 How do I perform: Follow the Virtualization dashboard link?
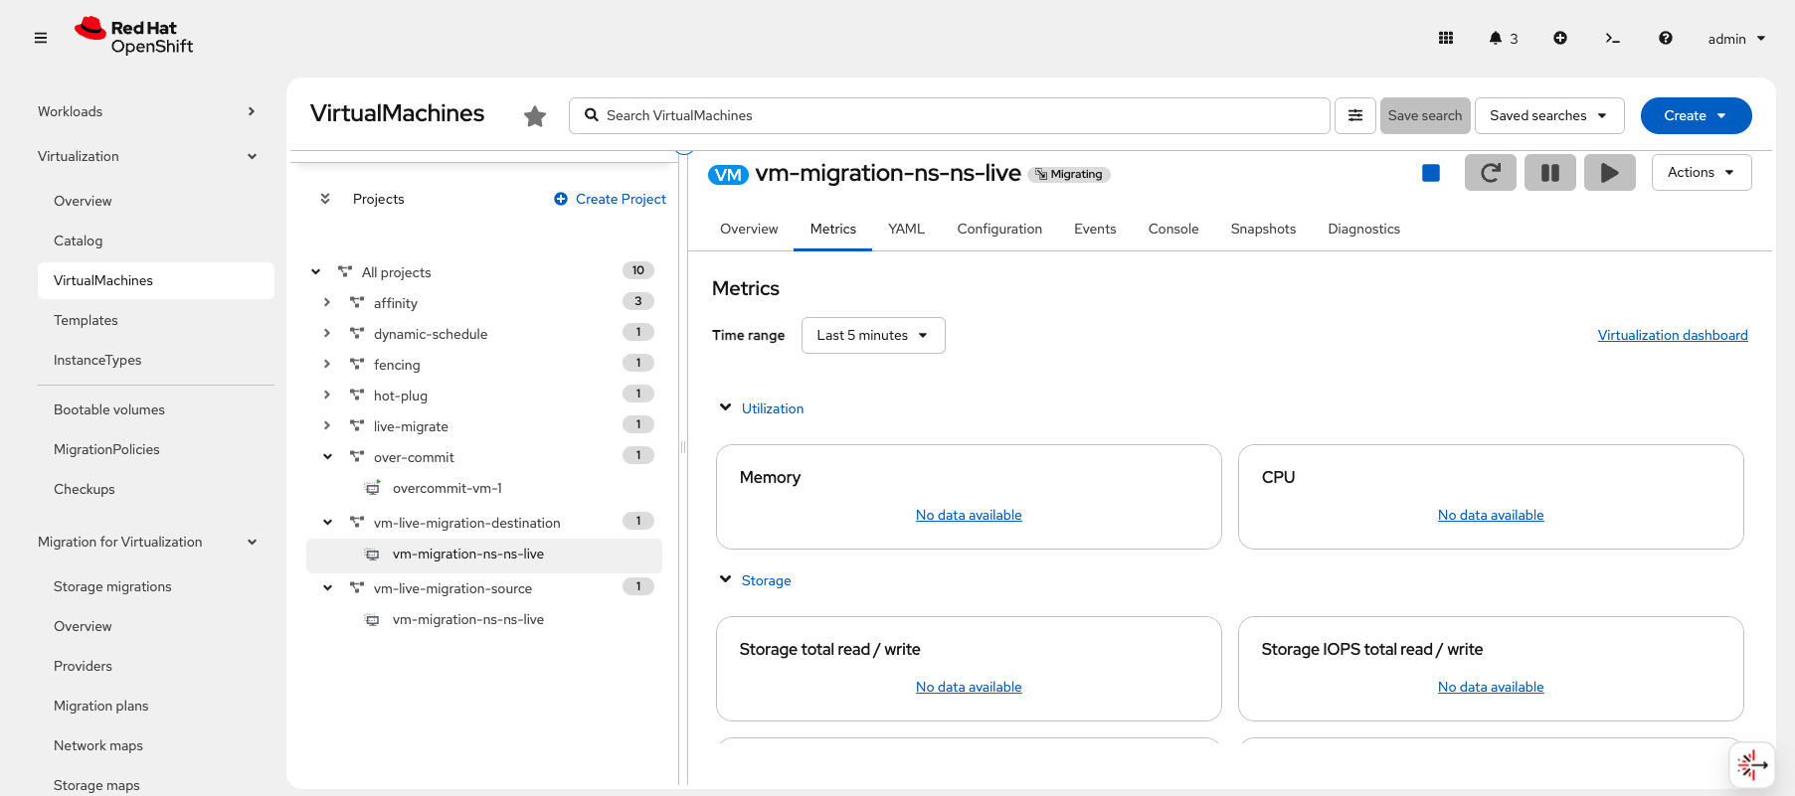[1672, 336]
